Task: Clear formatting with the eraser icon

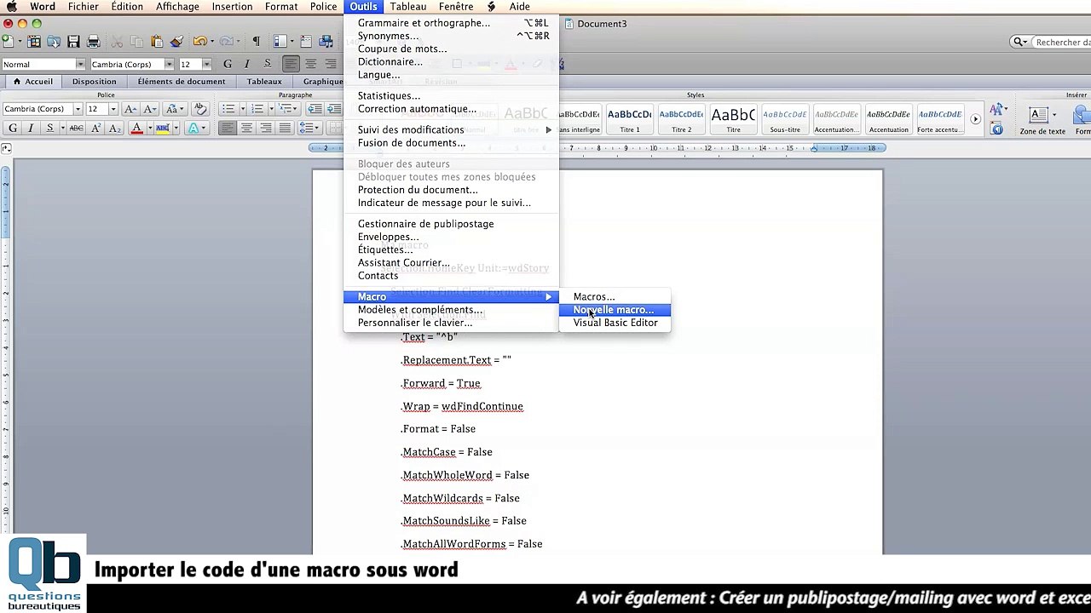Action: pyautogui.click(x=200, y=109)
